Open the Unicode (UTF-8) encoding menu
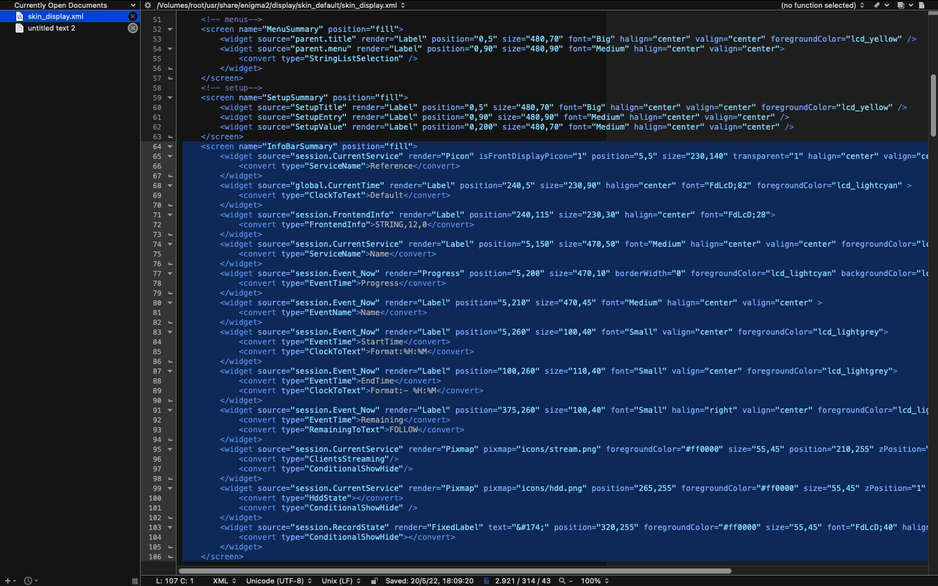The height and width of the screenshot is (586, 938). click(279, 581)
